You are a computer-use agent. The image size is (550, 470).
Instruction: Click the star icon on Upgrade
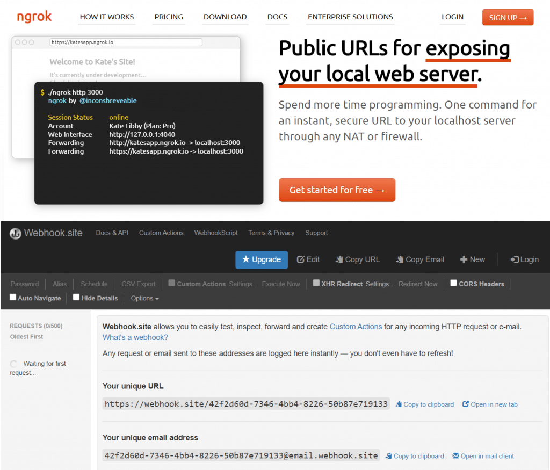pos(246,259)
